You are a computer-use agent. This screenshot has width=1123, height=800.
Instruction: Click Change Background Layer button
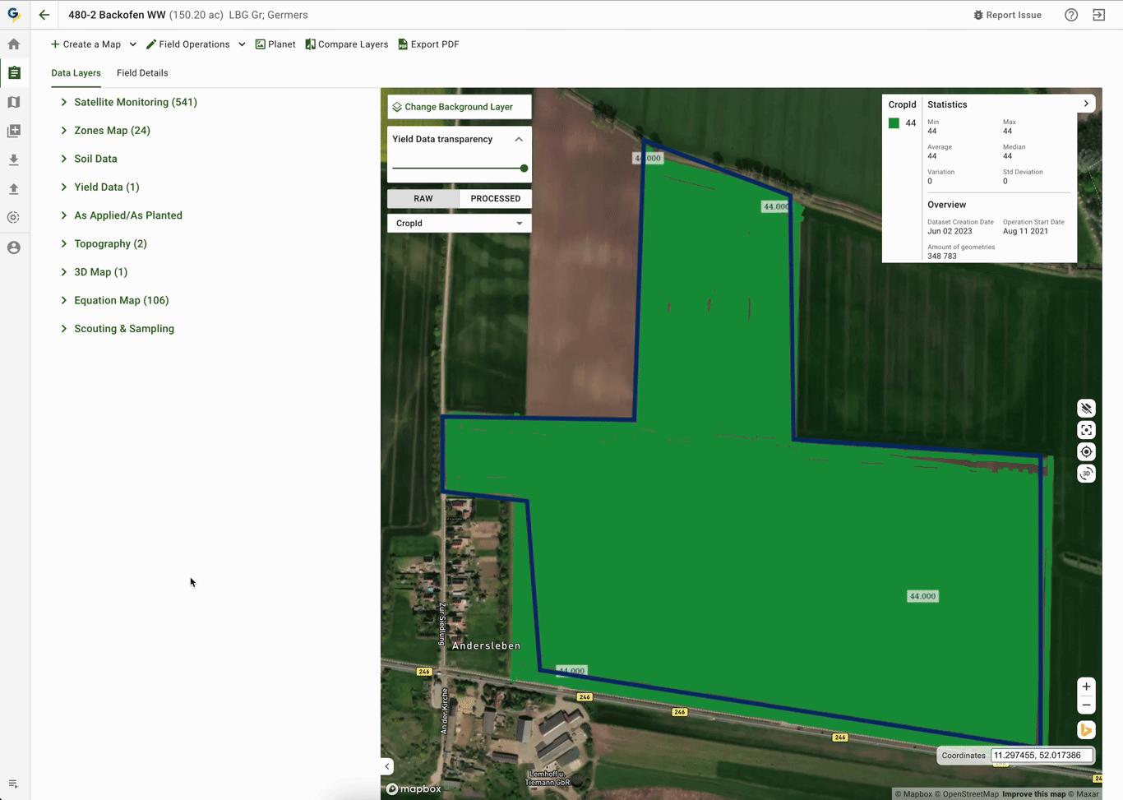pos(459,107)
